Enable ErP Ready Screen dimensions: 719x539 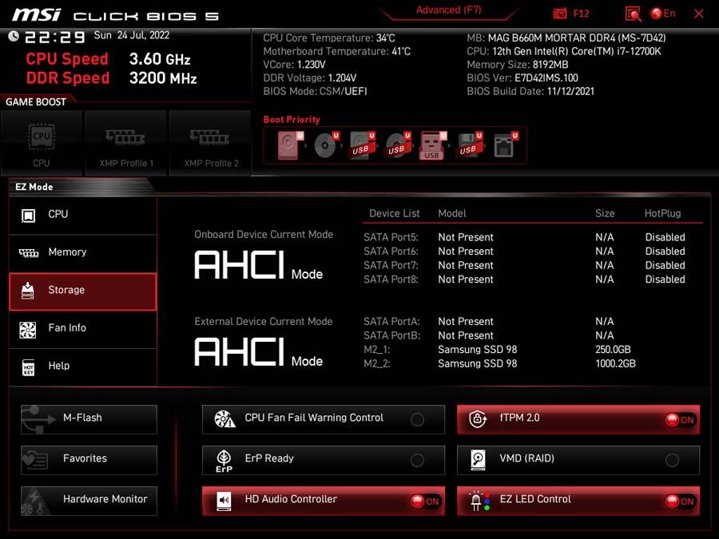(417, 460)
